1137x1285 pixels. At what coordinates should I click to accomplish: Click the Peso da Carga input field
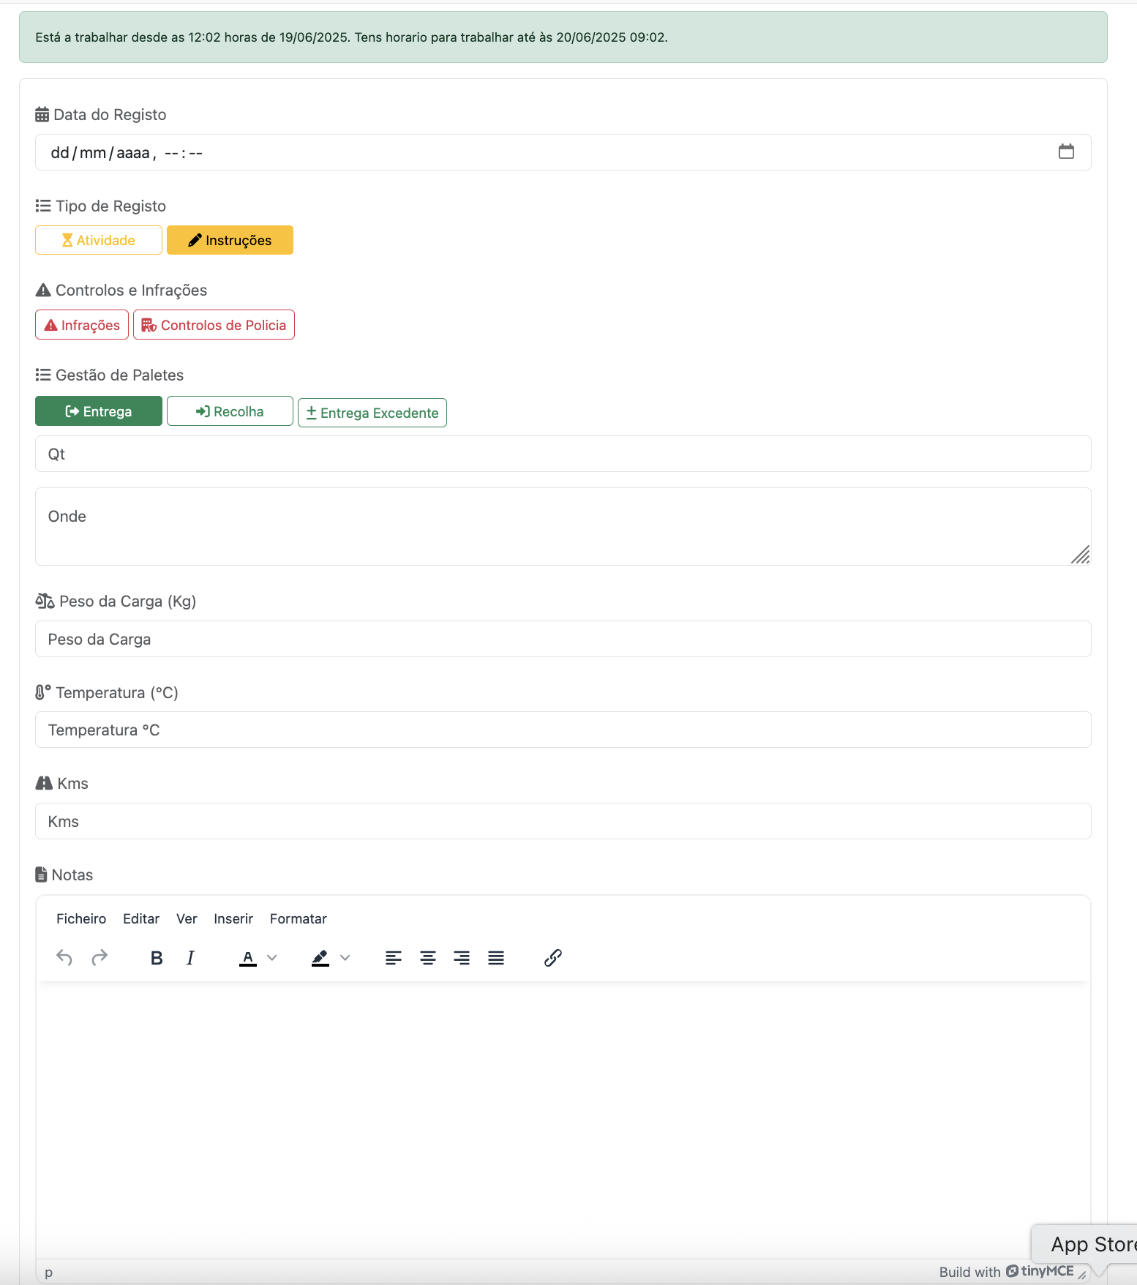(x=563, y=639)
